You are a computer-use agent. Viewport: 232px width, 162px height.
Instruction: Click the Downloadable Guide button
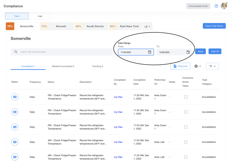(x=198, y=6)
